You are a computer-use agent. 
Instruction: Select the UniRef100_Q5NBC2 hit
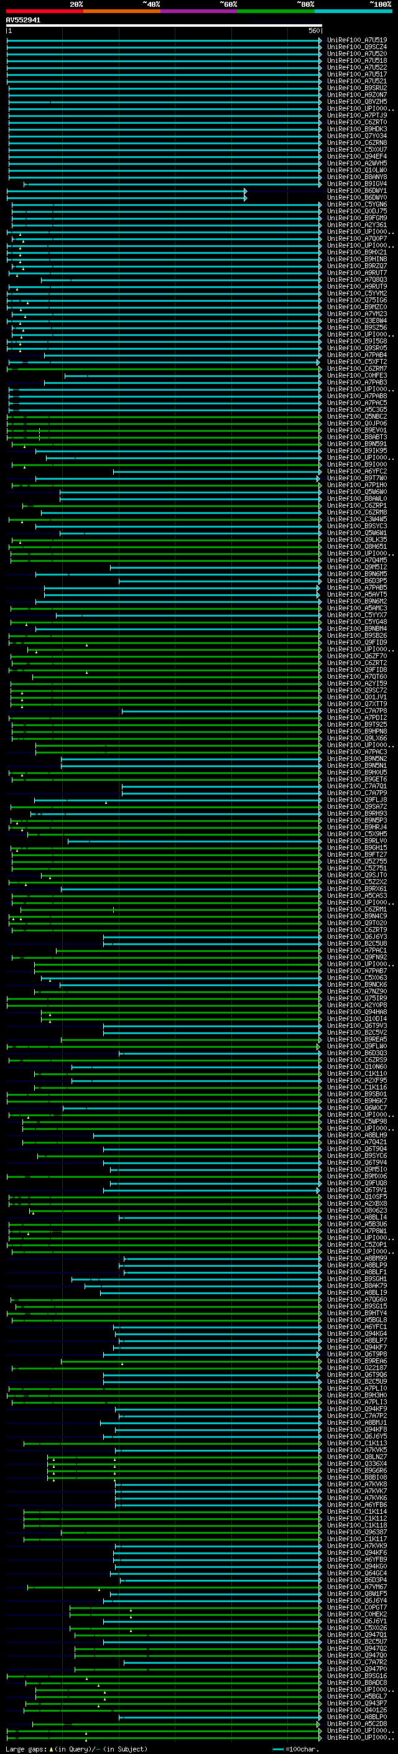357,416
